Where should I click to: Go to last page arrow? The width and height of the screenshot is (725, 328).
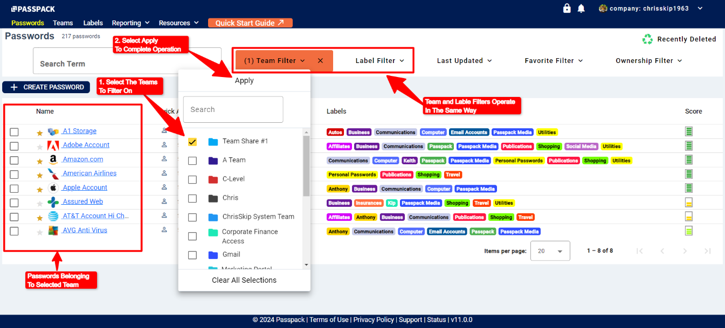tap(708, 251)
